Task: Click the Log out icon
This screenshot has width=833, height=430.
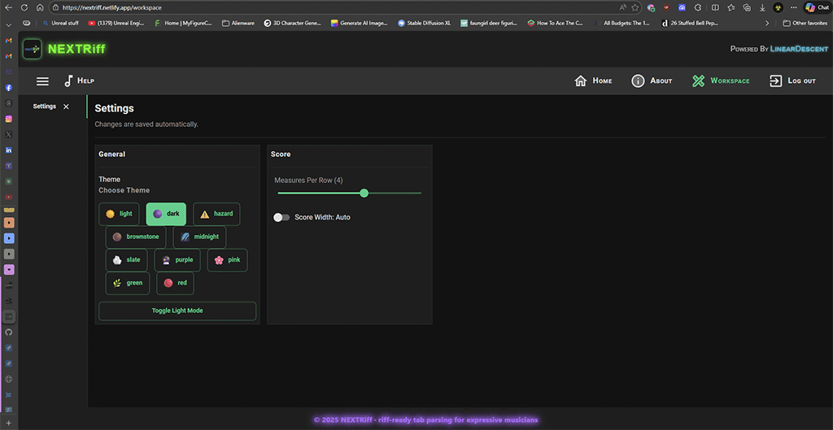Action: pos(775,81)
